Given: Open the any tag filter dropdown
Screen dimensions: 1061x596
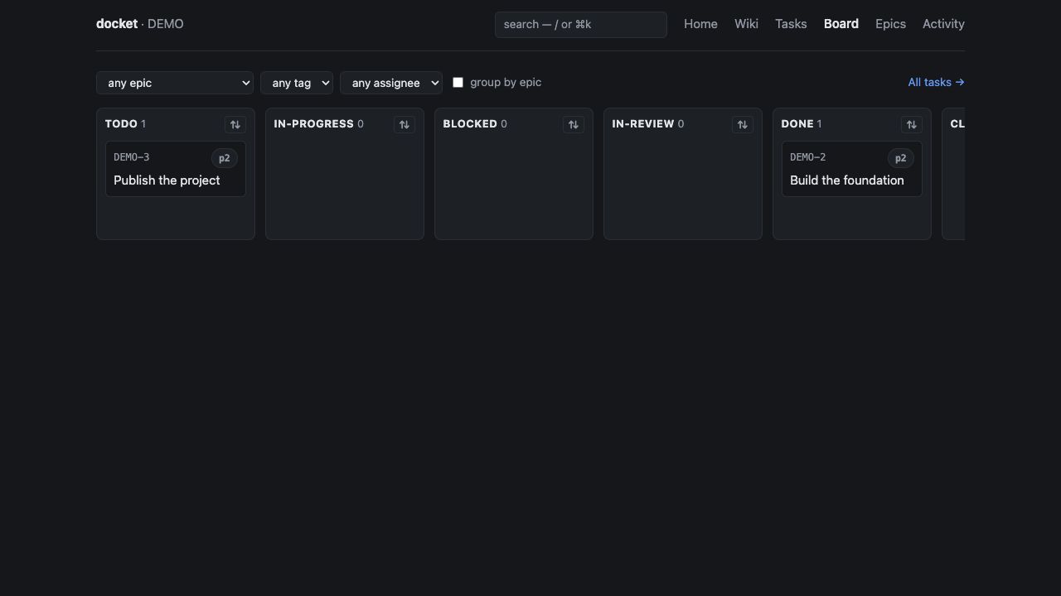Looking at the screenshot, I should point(297,83).
